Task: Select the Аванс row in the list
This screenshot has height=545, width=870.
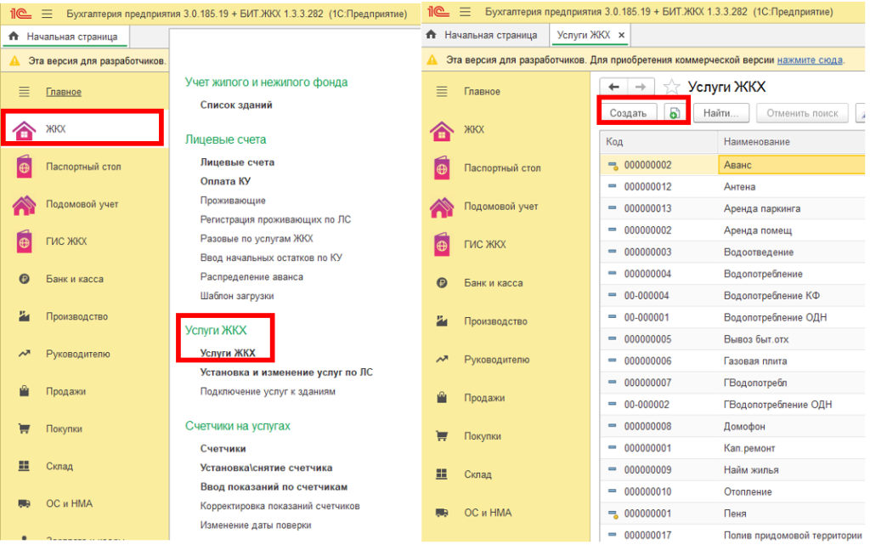Action: pyautogui.click(x=738, y=165)
